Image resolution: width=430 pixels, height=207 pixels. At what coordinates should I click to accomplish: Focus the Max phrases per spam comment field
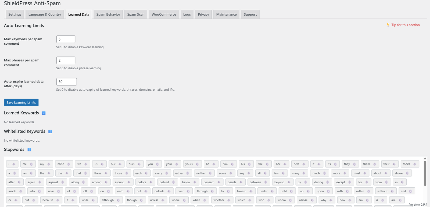(66, 60)
